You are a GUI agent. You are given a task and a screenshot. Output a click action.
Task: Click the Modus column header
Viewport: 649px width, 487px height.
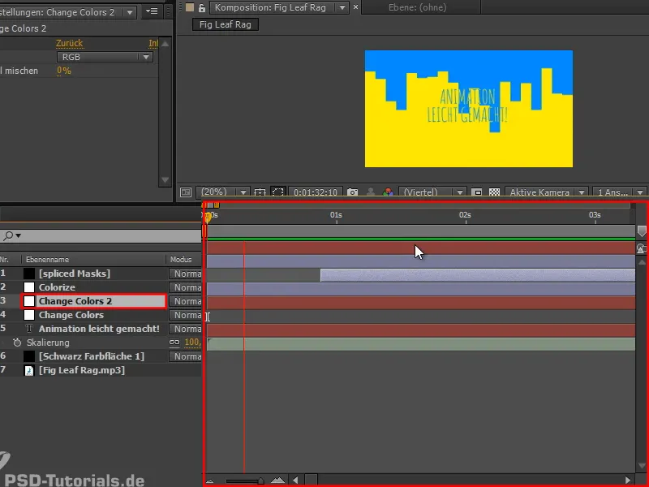pyautogui.click(x=181, y=260)
